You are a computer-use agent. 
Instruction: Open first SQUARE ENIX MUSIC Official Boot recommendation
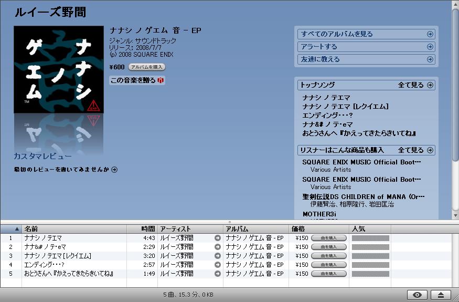point(361,162)
